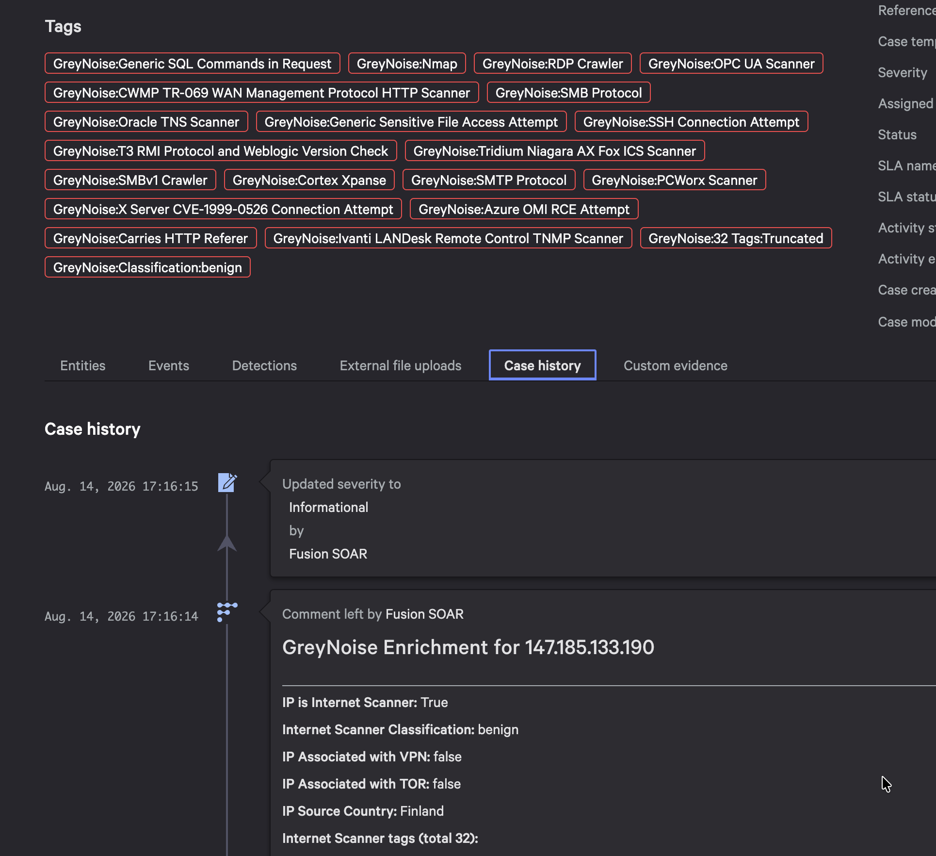Click the GreyNoise:PCWorx Scanner tag
The width and height of the screenshot is (936, 856).
tap(675, 180)
